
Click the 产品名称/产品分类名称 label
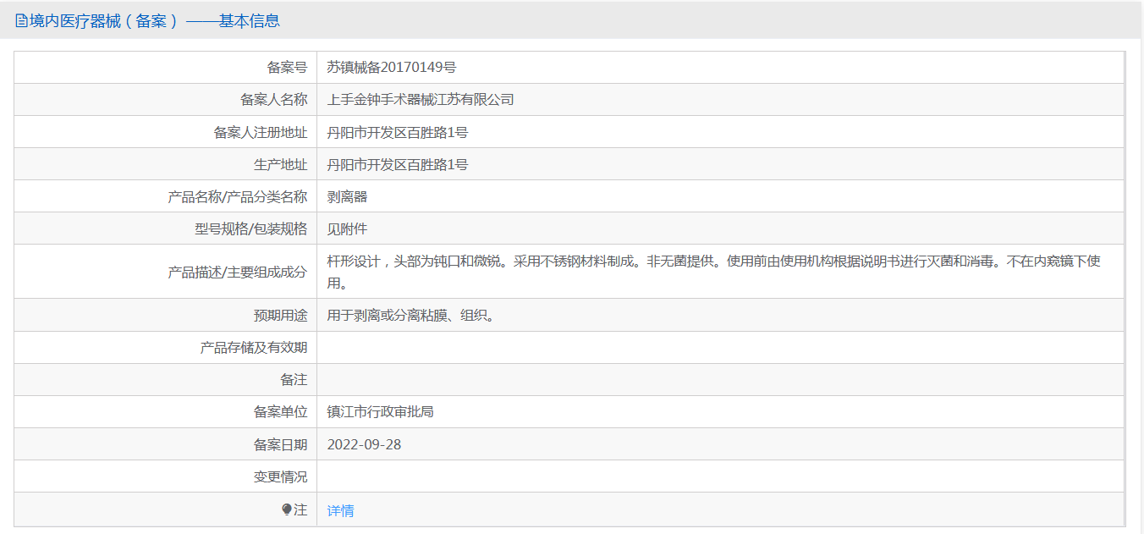(238, 197)
